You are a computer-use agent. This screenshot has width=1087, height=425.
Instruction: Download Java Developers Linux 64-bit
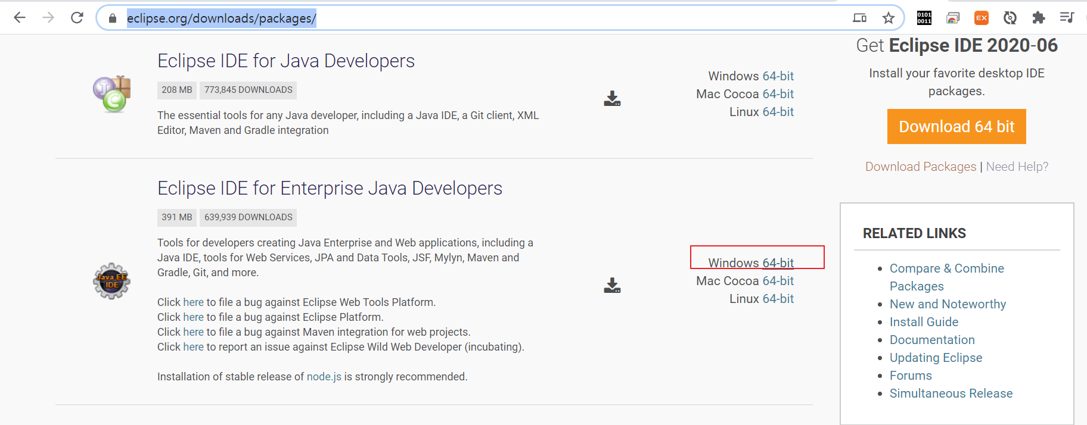point(778,112)
